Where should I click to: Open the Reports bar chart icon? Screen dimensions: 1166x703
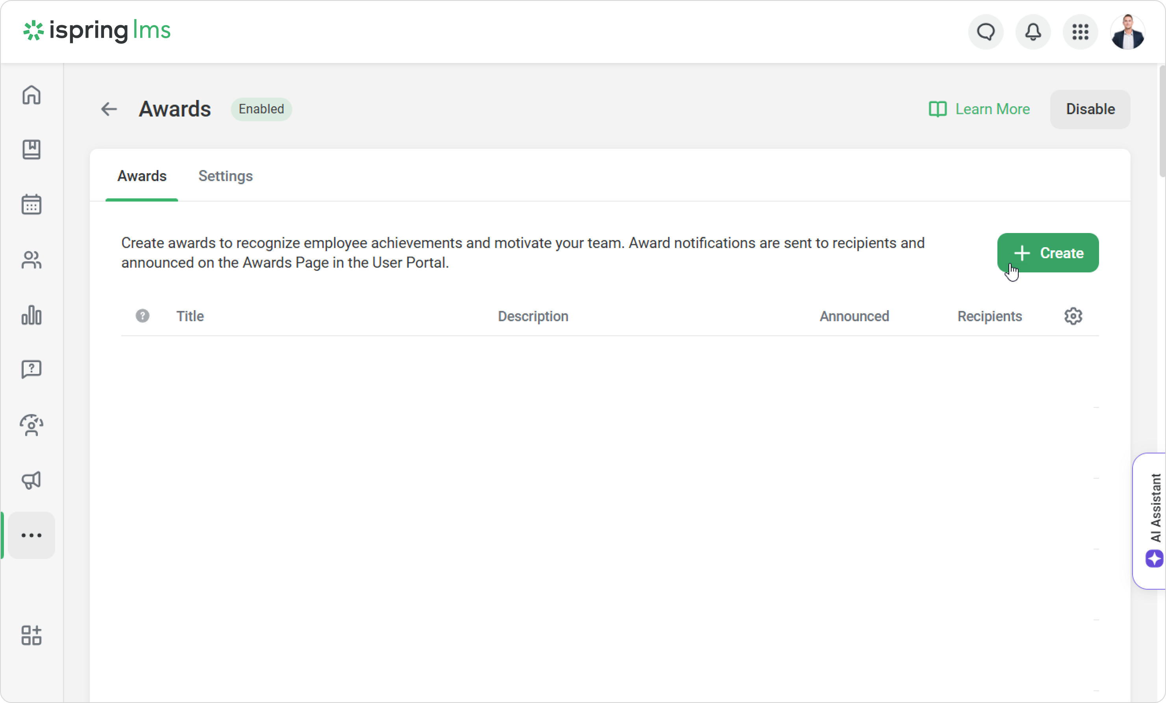coord(31,315)
